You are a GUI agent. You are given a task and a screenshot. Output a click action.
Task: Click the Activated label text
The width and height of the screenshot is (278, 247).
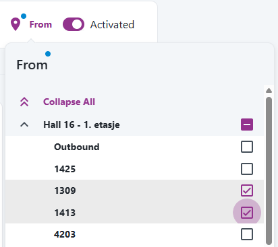tap(112, 25)
